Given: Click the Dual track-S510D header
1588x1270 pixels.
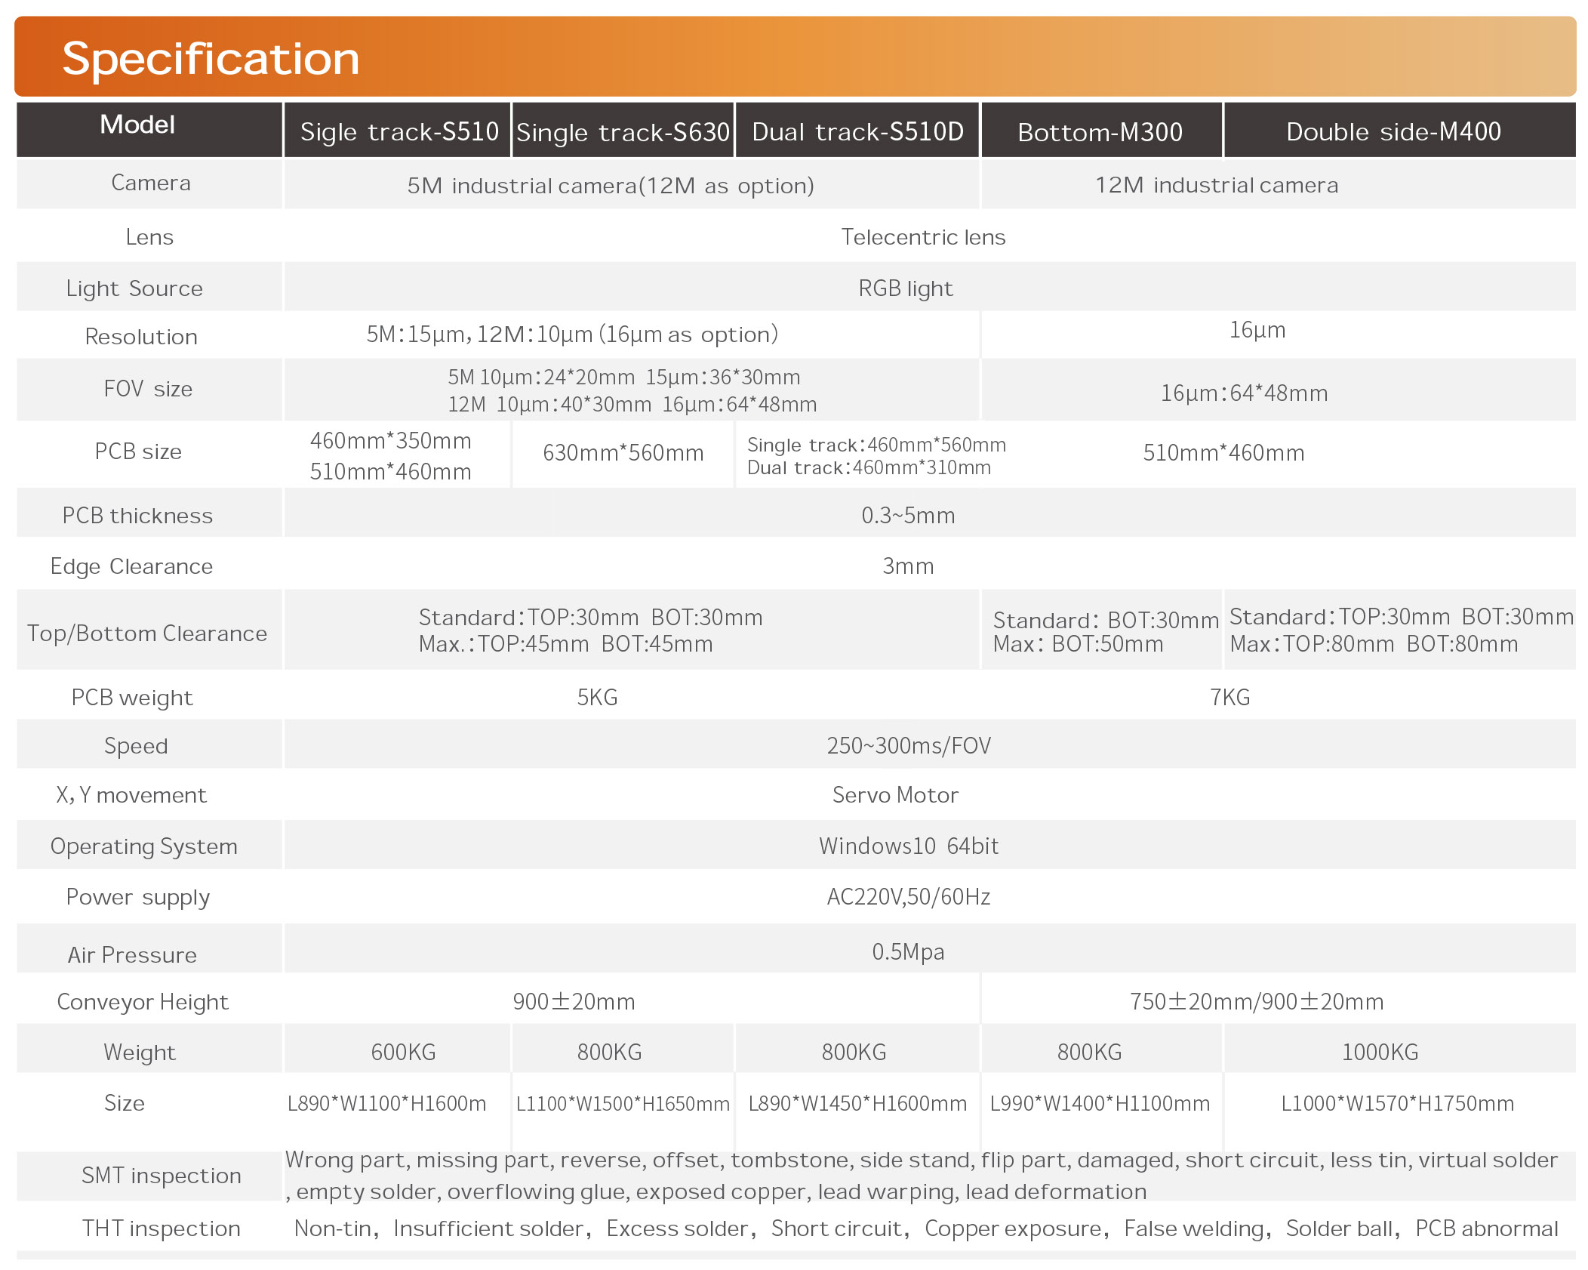Looking at the screenshot, I should pos(857,131).
